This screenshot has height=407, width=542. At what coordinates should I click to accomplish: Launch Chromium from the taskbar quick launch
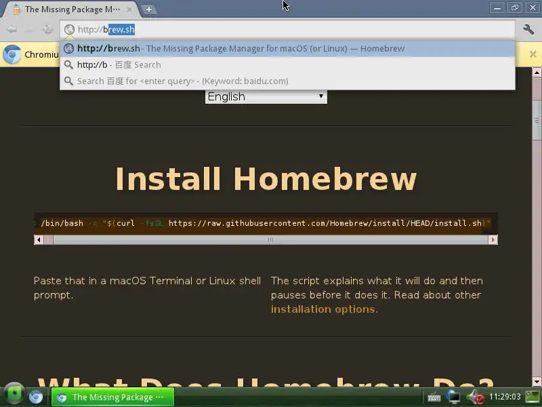[x=36, y=397]
